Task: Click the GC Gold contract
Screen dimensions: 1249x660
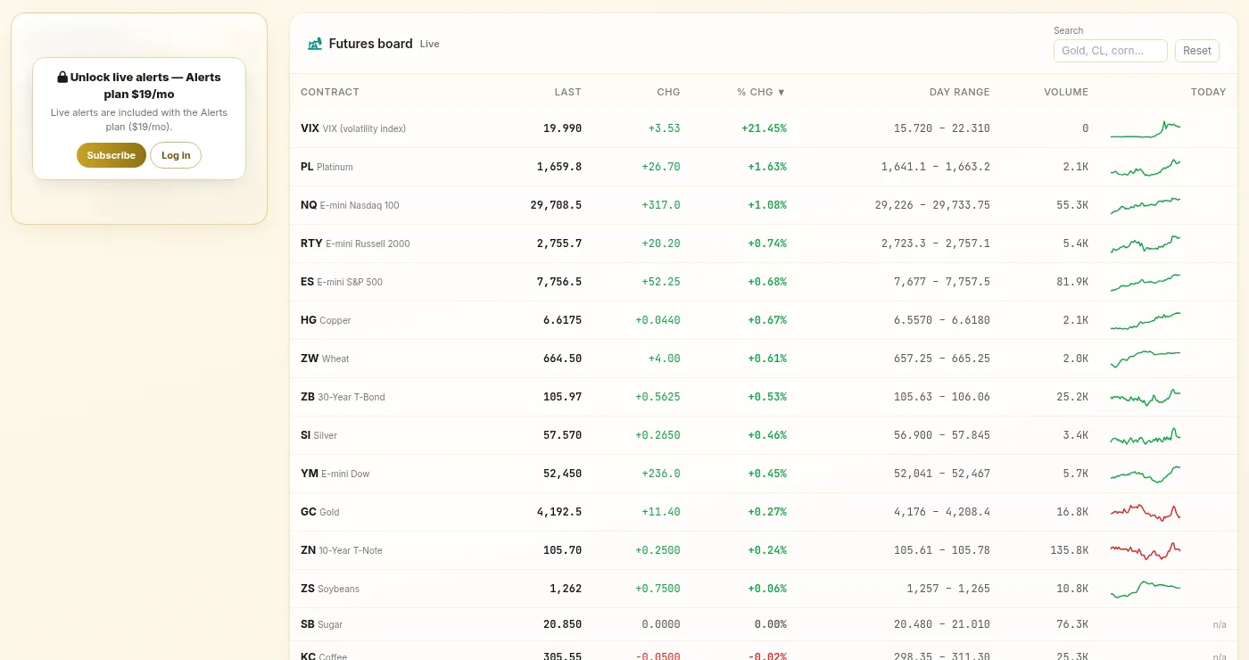Action: point(320,512)
